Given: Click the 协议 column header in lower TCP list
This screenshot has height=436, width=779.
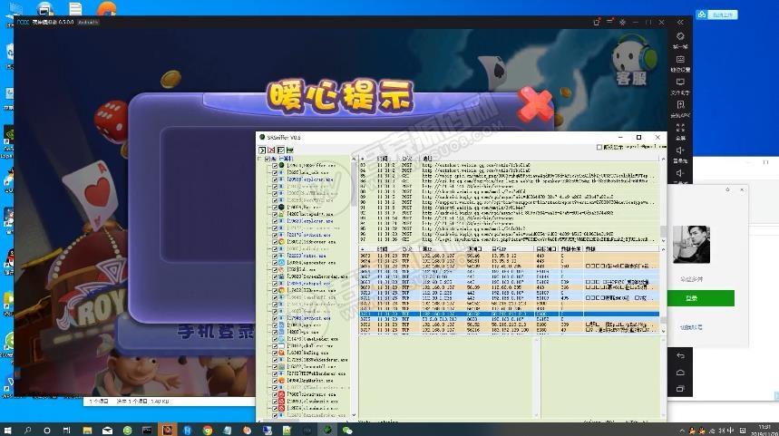Looking at the screenshot, I should pyautogui.click(x=407, y=248).
